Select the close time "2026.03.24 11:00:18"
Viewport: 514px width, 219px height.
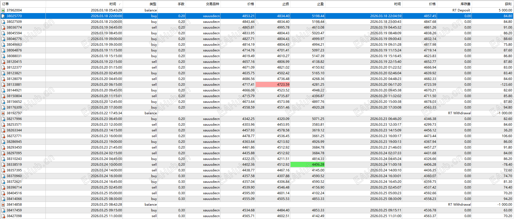[x=386, y=165]
